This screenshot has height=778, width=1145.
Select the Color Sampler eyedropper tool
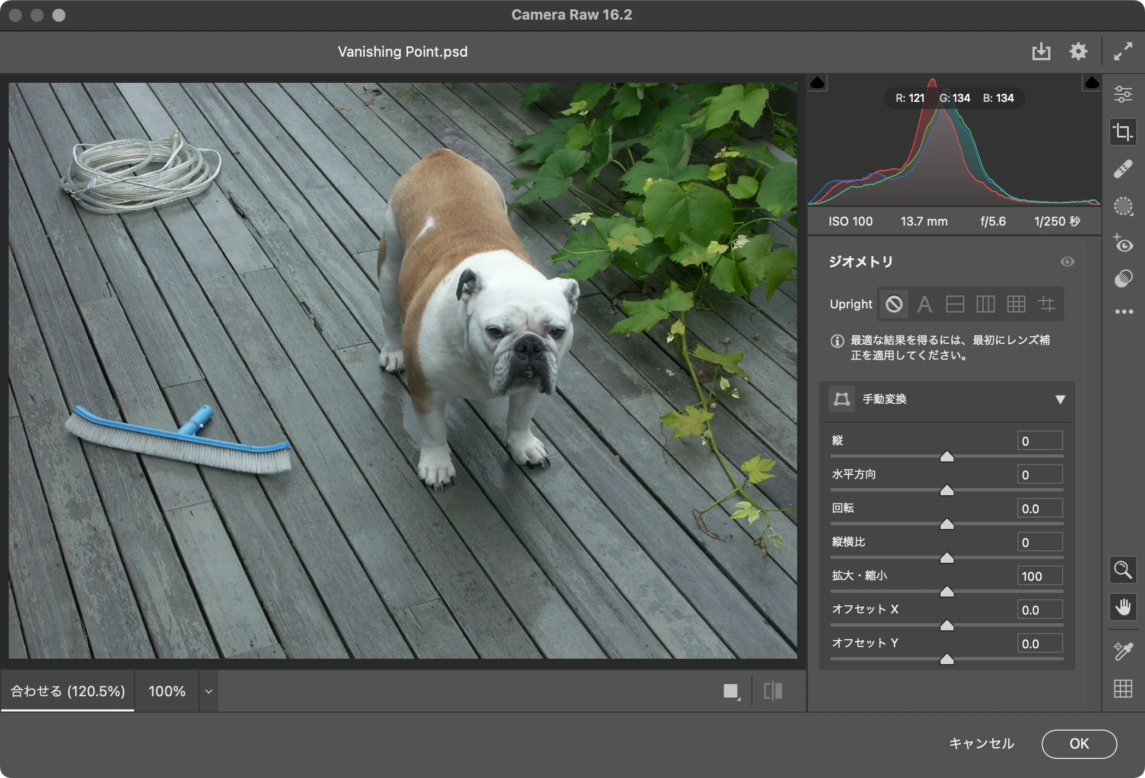pos(1123,651)
